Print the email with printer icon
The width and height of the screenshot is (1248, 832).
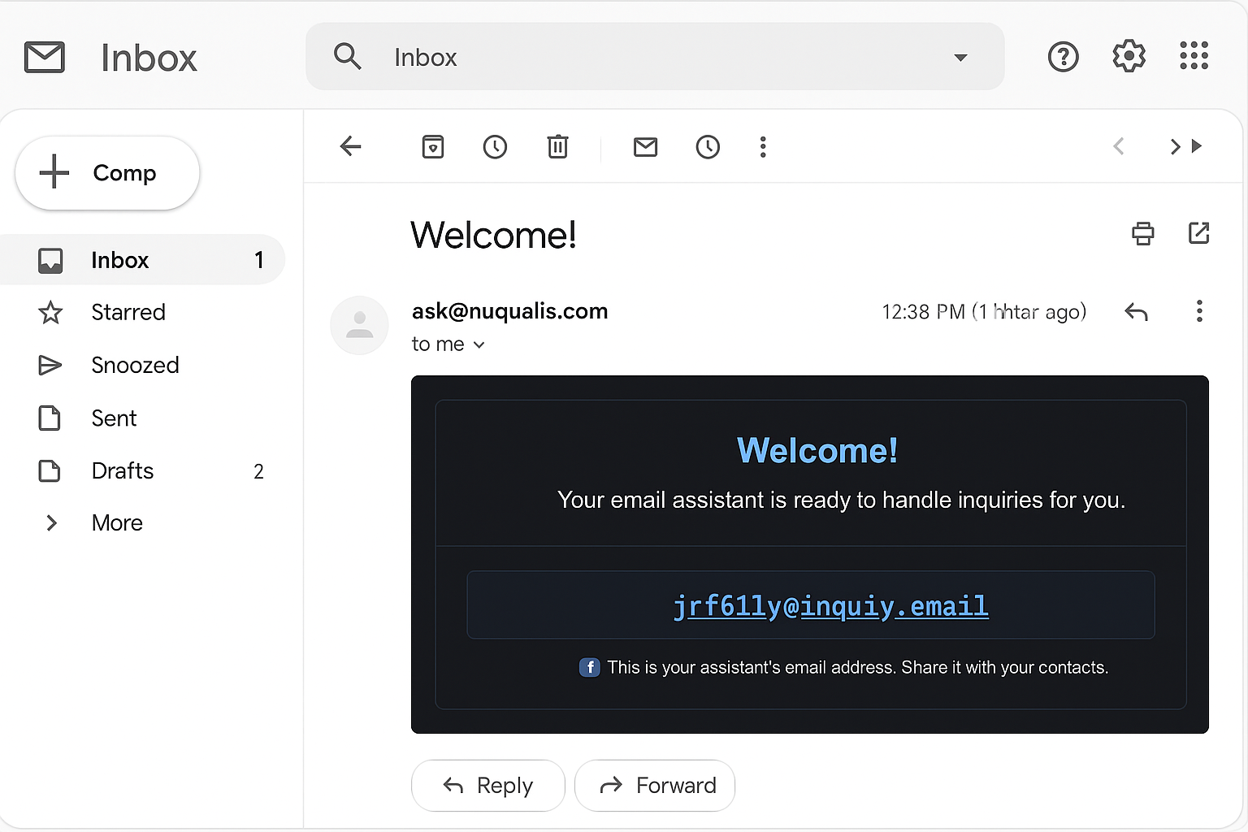click(x=1143, y=233)
